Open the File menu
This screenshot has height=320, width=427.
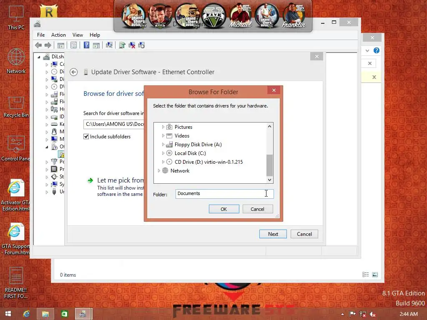[41, 35]
